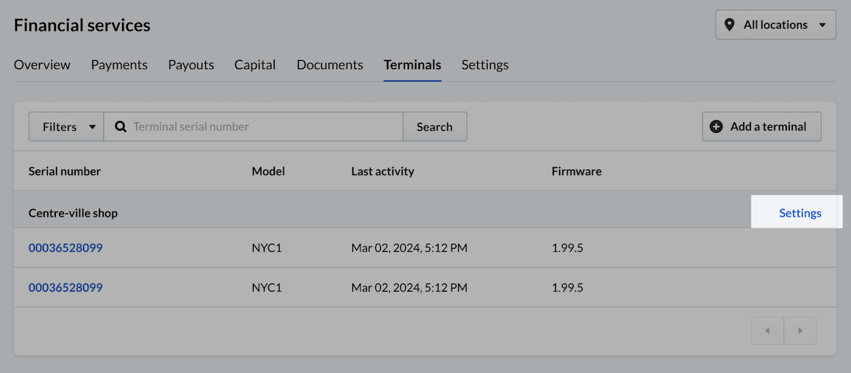Go to the next page of terminals

[x=800, y=330]
